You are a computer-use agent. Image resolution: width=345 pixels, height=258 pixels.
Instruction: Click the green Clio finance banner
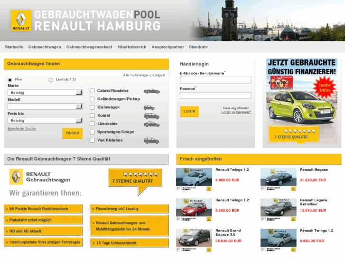tap(302, 101)
